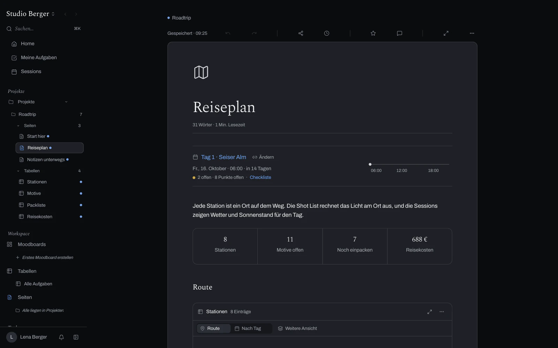
Task: Collapse the Tabellen subsection in Roadtrip
Action: 18,171
